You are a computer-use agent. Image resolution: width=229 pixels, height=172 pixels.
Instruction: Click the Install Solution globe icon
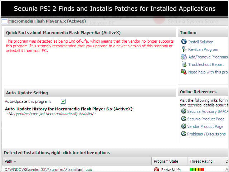(x=184, y=42)
